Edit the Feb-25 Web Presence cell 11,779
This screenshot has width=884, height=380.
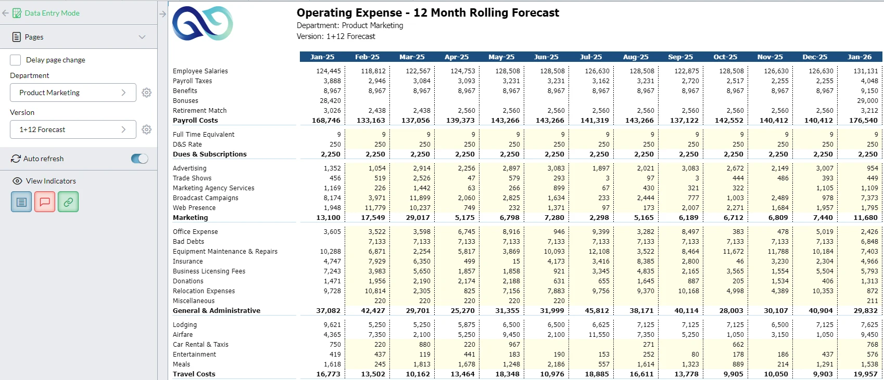coord(367,207)
